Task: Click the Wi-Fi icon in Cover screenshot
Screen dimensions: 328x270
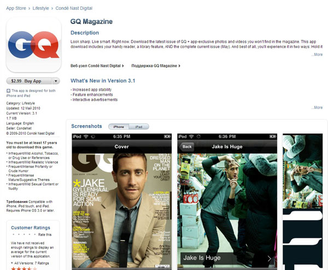Action: pos(86,137)
